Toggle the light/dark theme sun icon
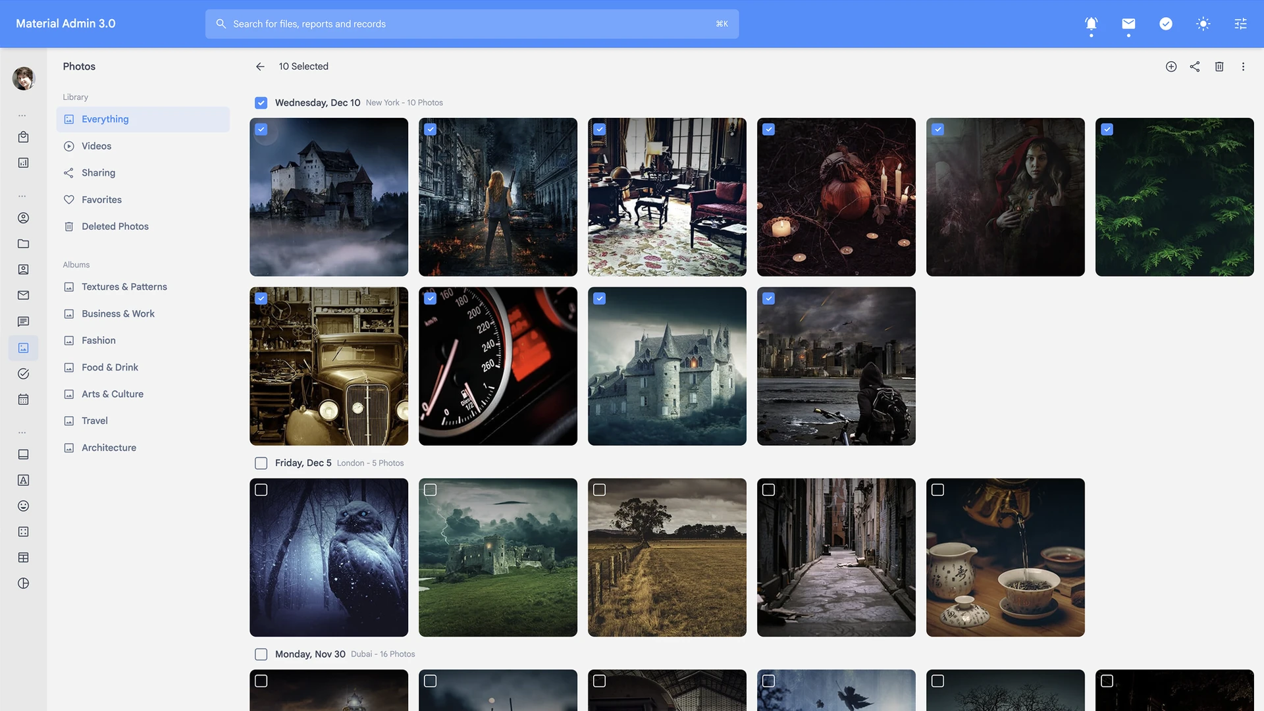 pyautogui.click(x=1203, y=24)
